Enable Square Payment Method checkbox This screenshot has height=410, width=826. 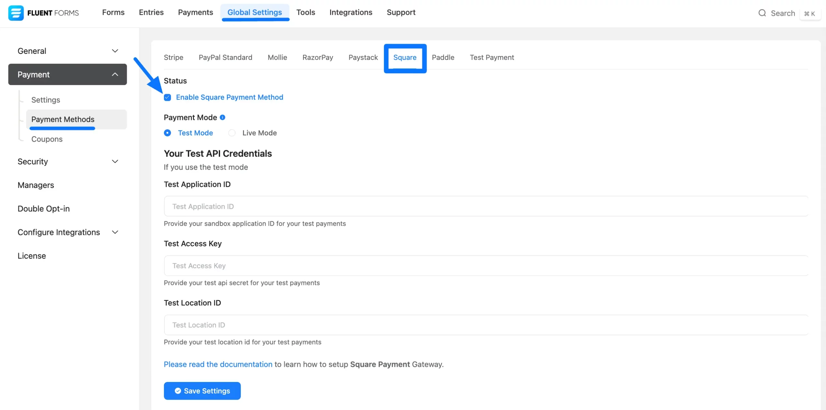click(x=167, y=97)
